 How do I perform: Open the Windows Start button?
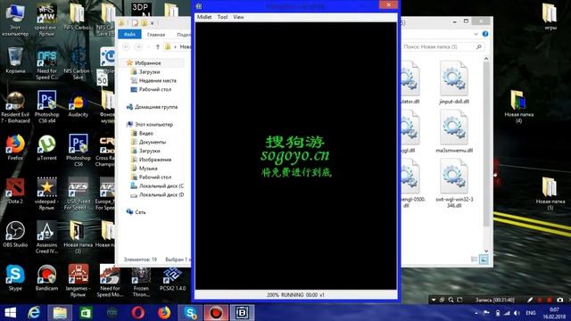point(10,313)
